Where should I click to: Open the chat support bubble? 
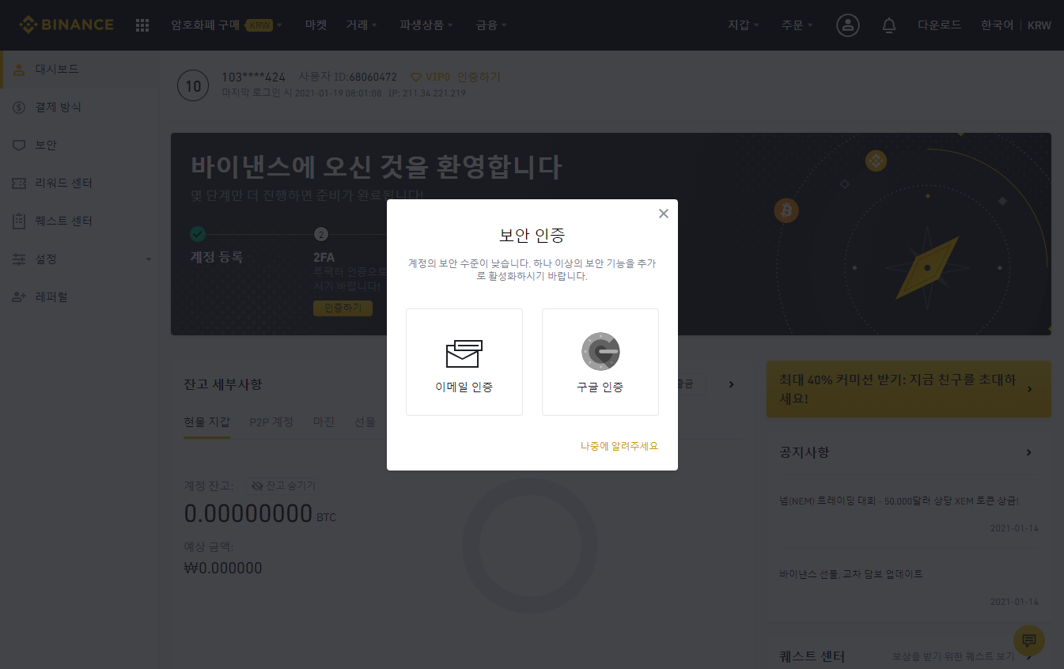point(1029,641)
